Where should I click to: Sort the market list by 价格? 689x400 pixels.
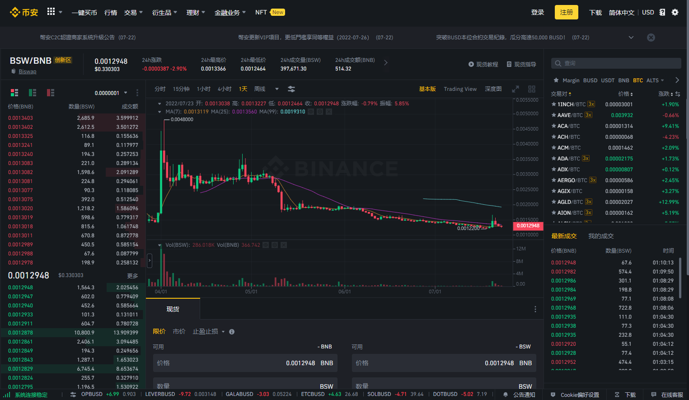point(625,94)
